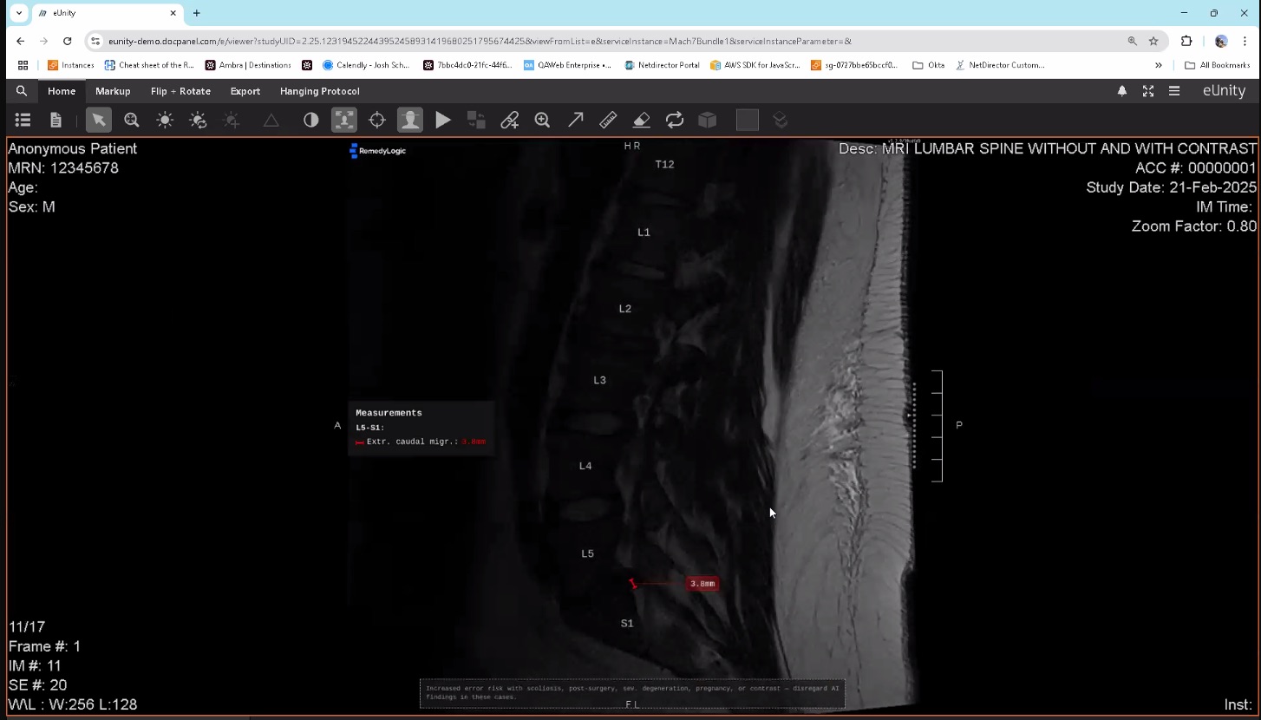
Task: Open the search magnifier in menu bar
Action: 22,91
